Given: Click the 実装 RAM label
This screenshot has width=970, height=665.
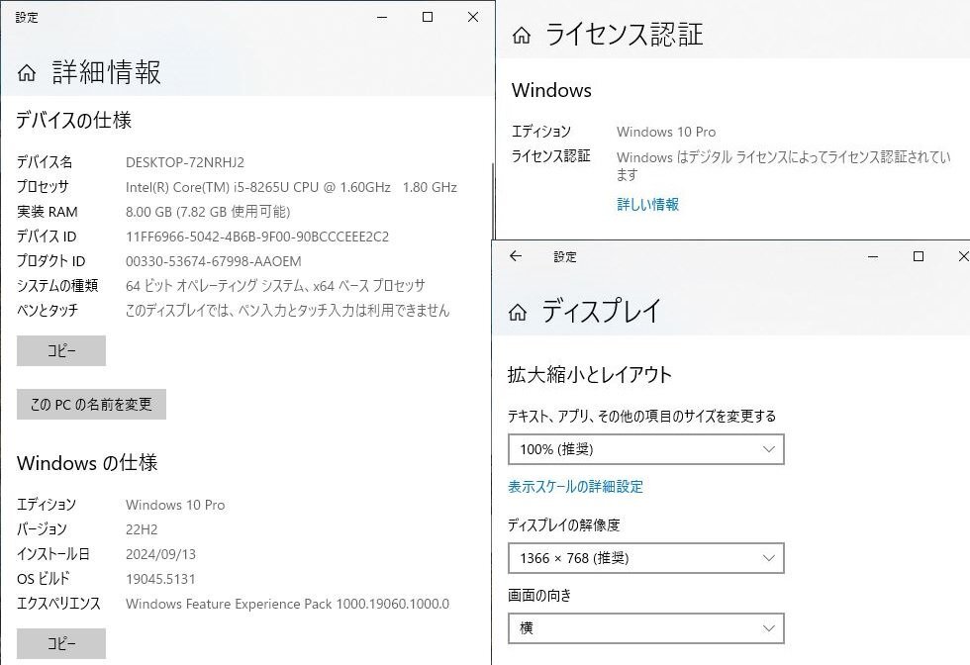Looking at the screenshot, I should [48, 212].
